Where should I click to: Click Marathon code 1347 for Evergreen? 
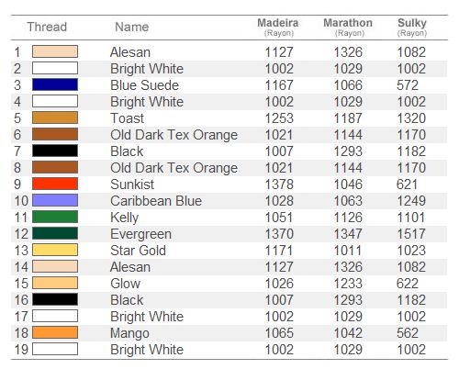pyautogui.click(x=348, y=234)
